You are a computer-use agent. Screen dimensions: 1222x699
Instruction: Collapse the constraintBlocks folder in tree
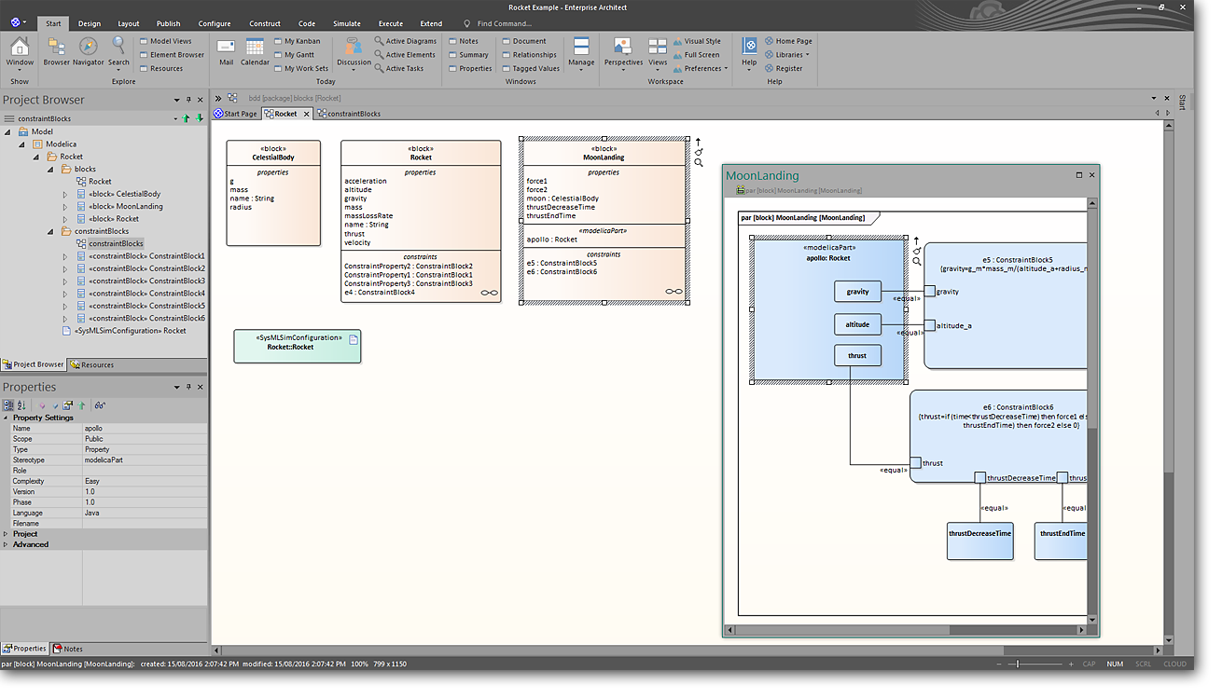point(52,231)
